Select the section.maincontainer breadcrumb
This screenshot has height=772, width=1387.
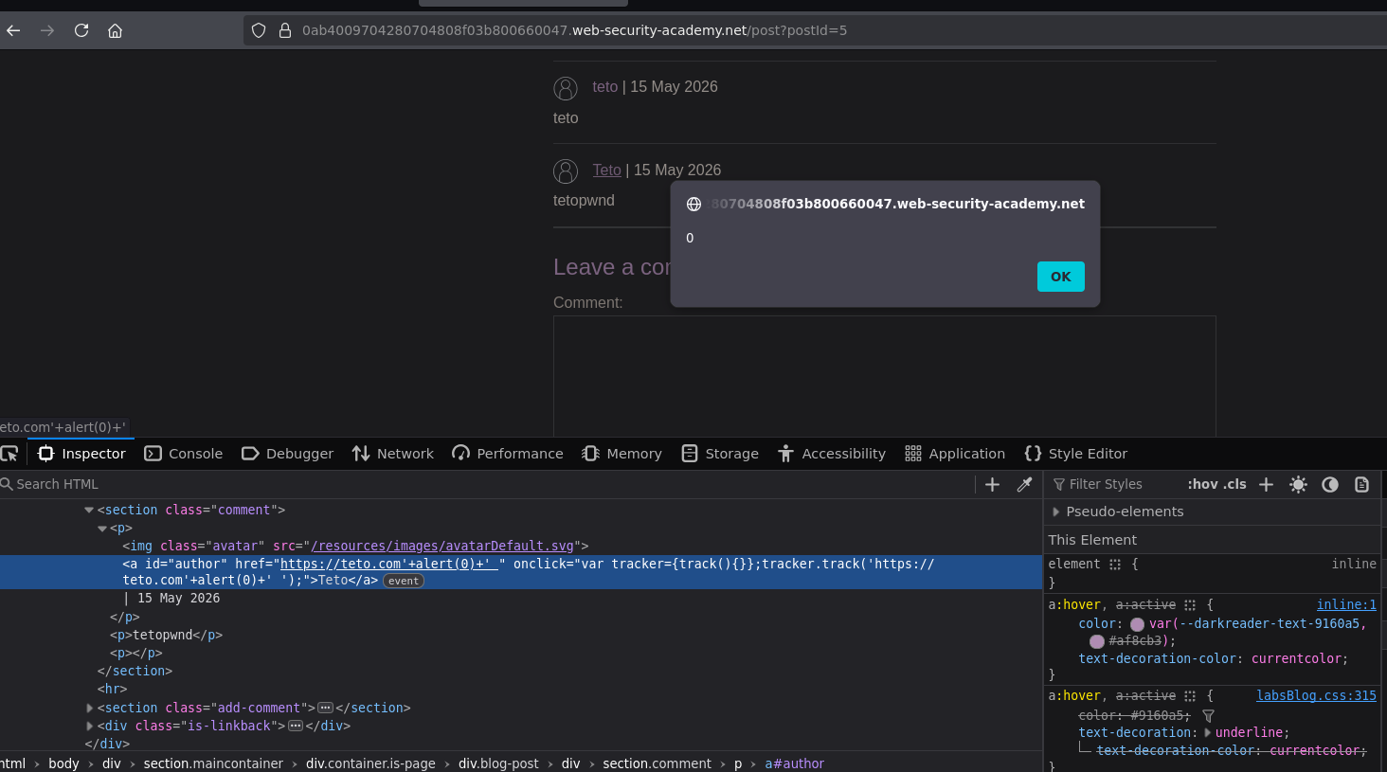(213, 763)
